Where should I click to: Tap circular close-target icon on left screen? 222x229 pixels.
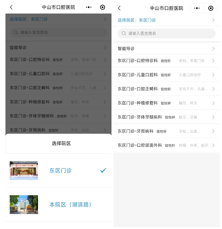tap(102, 7)
